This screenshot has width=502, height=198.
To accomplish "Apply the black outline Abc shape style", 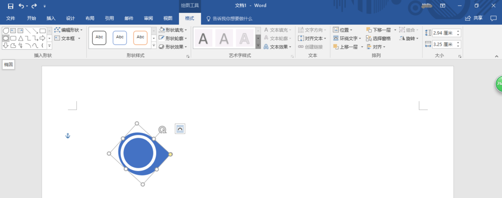I will pyautogui.click(x=99, y=38).
